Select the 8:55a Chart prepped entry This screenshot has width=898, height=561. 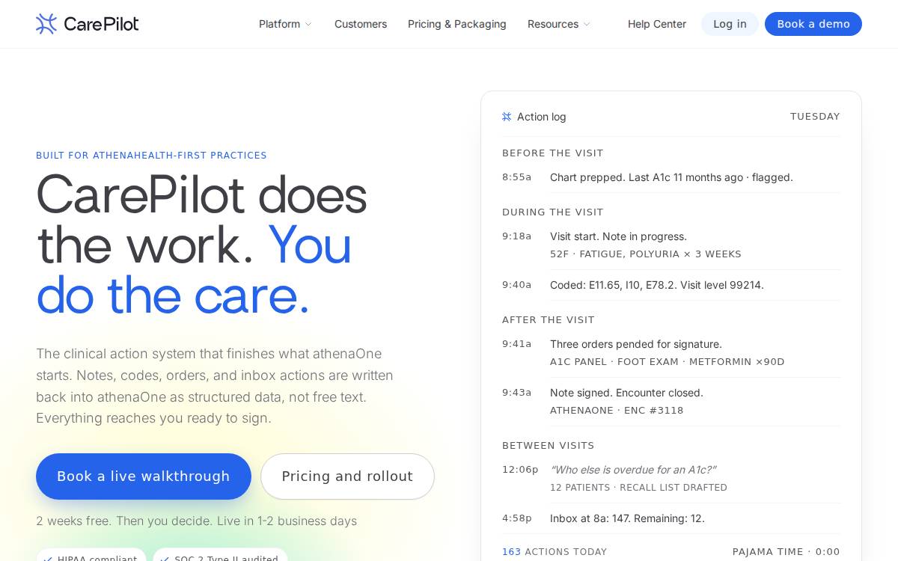(671, 177)
